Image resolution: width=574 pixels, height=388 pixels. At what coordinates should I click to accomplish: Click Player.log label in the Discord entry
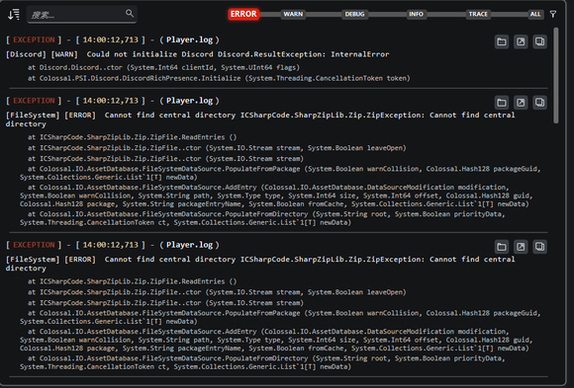189,39
